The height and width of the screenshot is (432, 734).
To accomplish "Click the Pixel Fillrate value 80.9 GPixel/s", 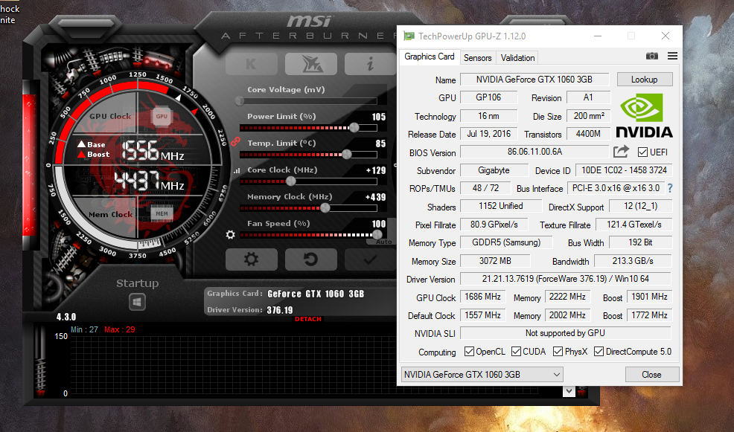I will tap(494, 225).
